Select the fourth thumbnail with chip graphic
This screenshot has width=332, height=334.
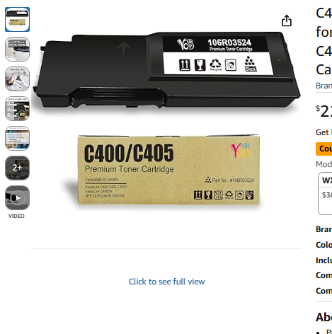pyautogui.click(x=17, y=108)
